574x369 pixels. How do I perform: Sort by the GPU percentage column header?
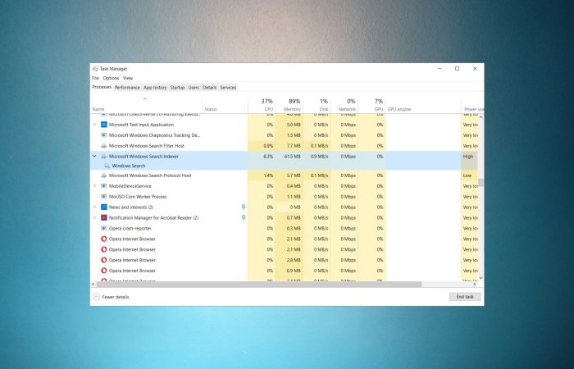[x=372, y=106]
